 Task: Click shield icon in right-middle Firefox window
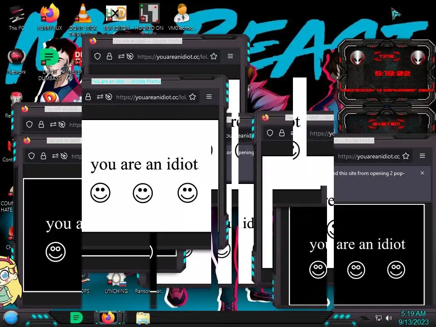pyautogui.click(x=270, y=133)
